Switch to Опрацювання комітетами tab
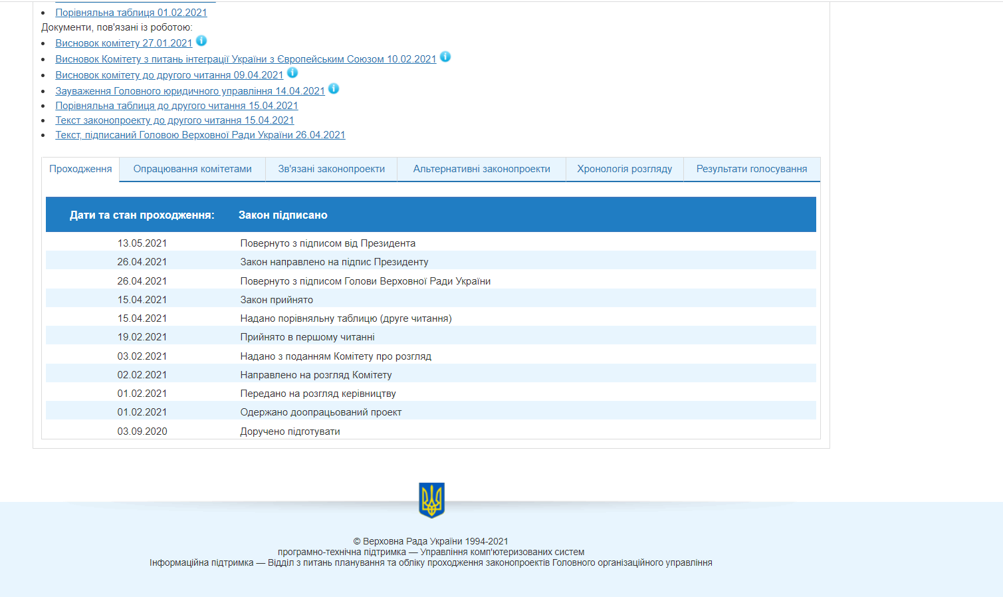The width and height of the screenshot is (1003, 597). tap(192, 169)
